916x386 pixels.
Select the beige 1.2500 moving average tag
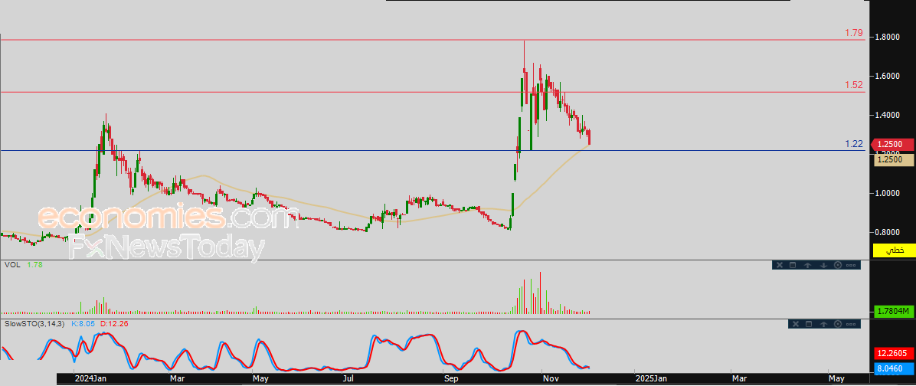point(893,159)
